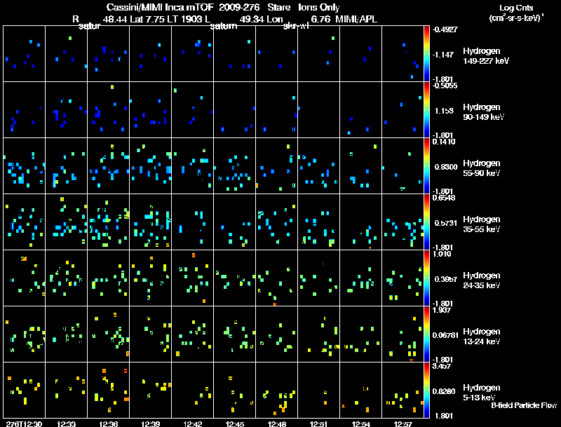This screenshot has width=561, height=427.
Task: Pick the Hydrogen 90-149 keV panel at 12:33
Action: coord(66,110)
